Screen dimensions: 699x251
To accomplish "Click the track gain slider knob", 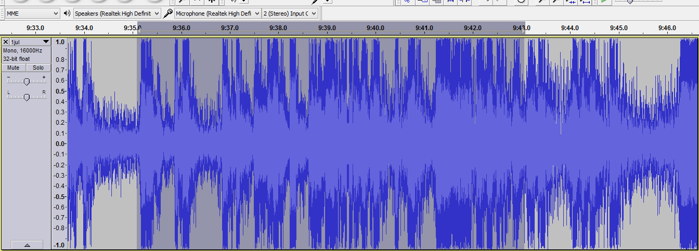I will [x=27, y=81].
